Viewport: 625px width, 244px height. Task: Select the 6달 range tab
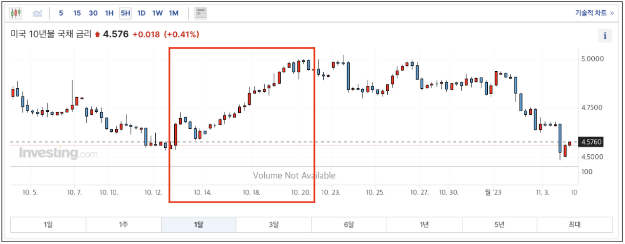click(x=349, y=224)
